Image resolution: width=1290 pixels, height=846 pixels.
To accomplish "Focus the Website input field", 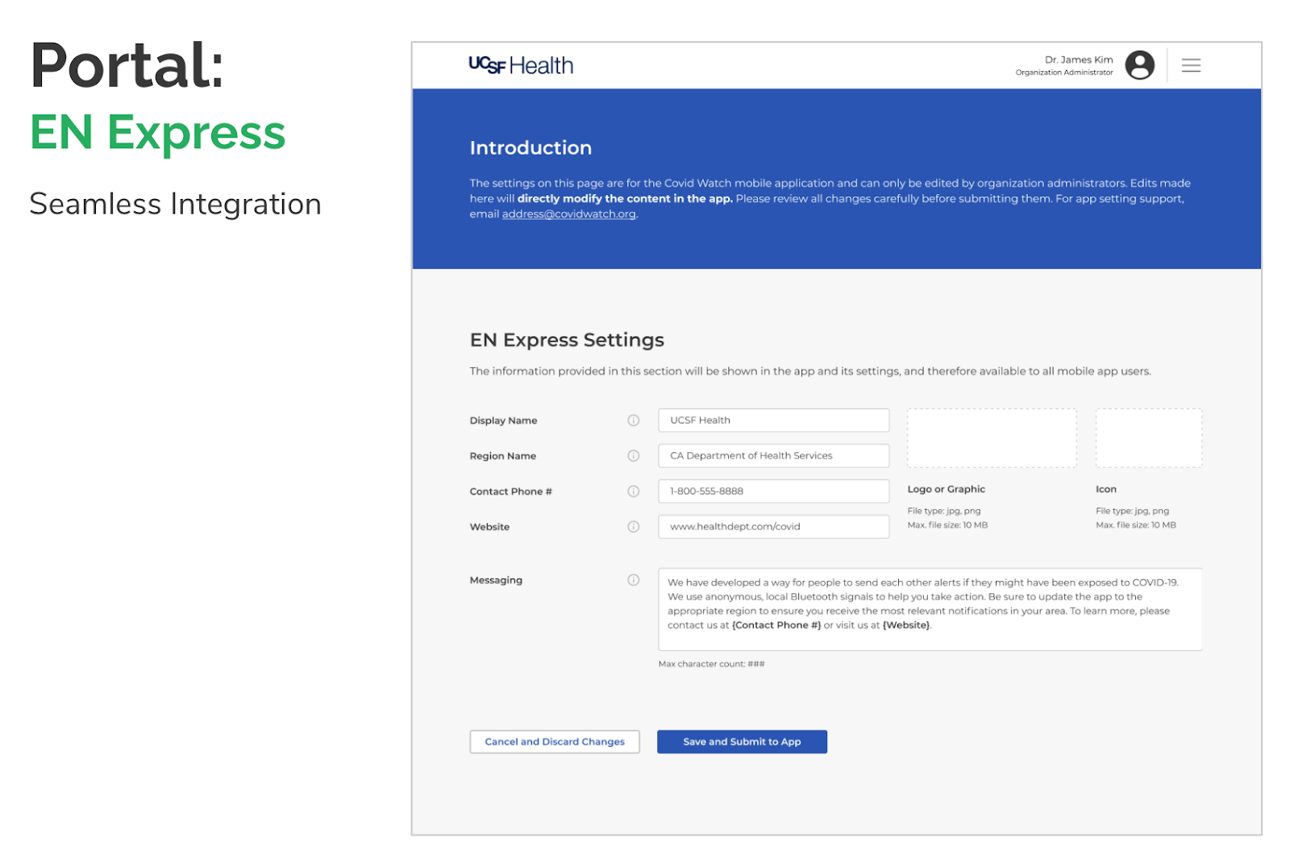I will [x=774, y=527].
